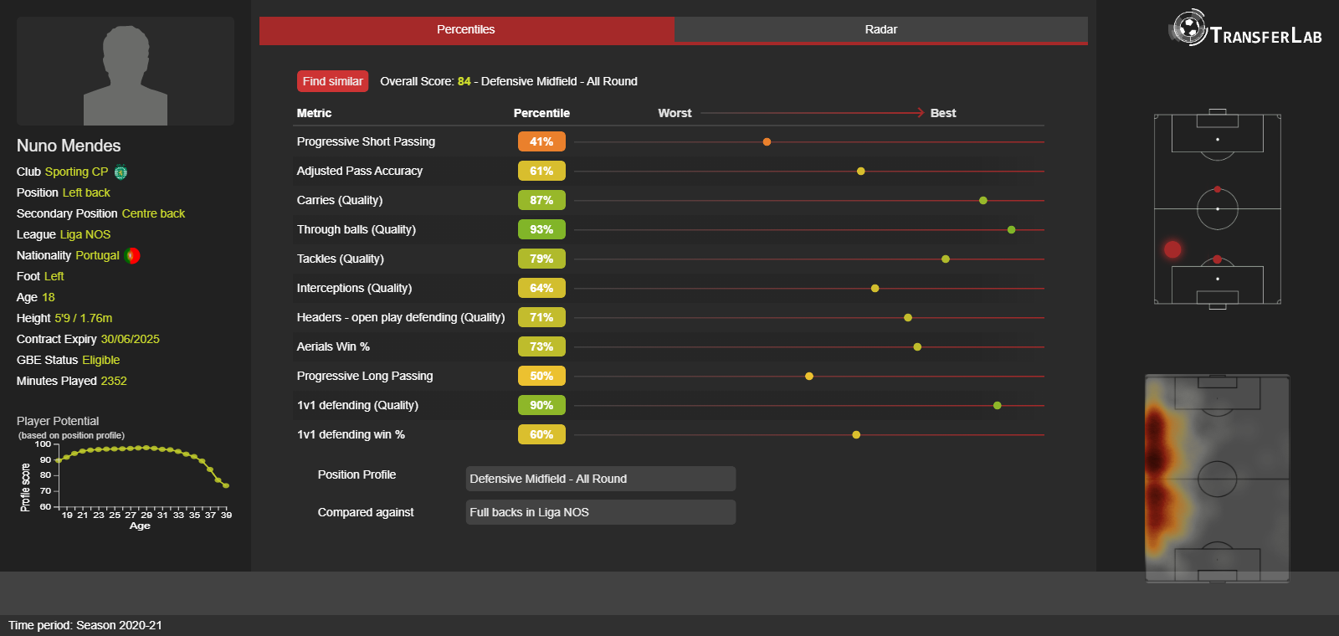The height and width of the screenshot is (636, 1339).
Task: Click the Through balls 93% slider dot
Action: [1011, 229]
